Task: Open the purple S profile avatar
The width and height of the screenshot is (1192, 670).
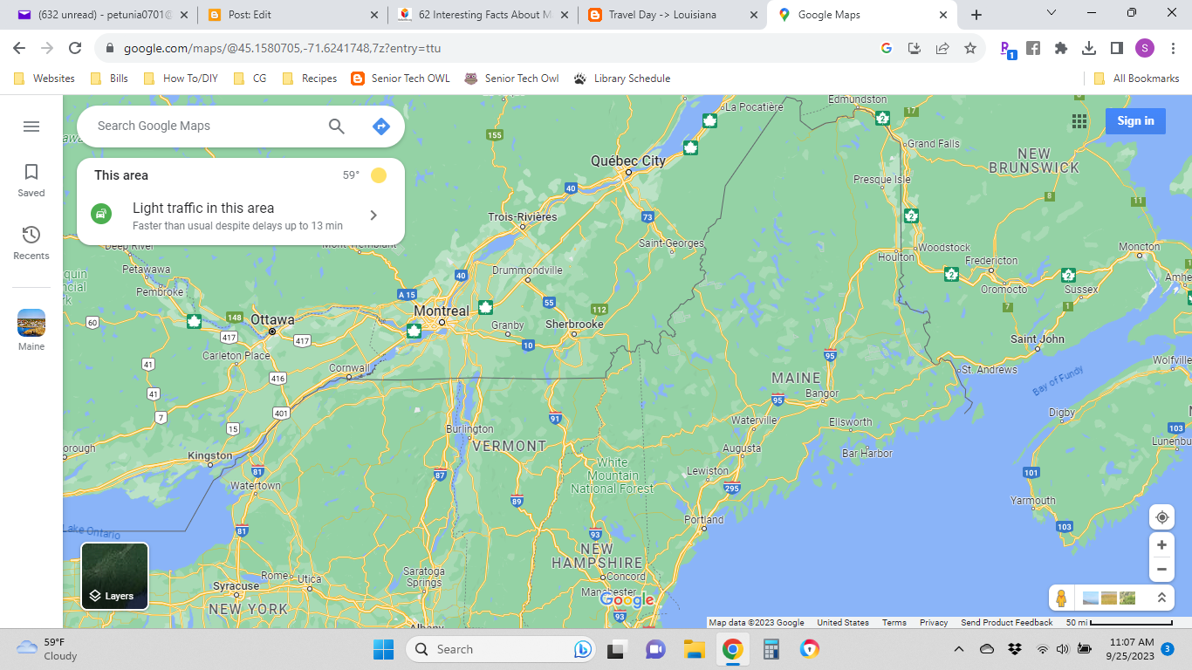Action: coord(1145,48)
